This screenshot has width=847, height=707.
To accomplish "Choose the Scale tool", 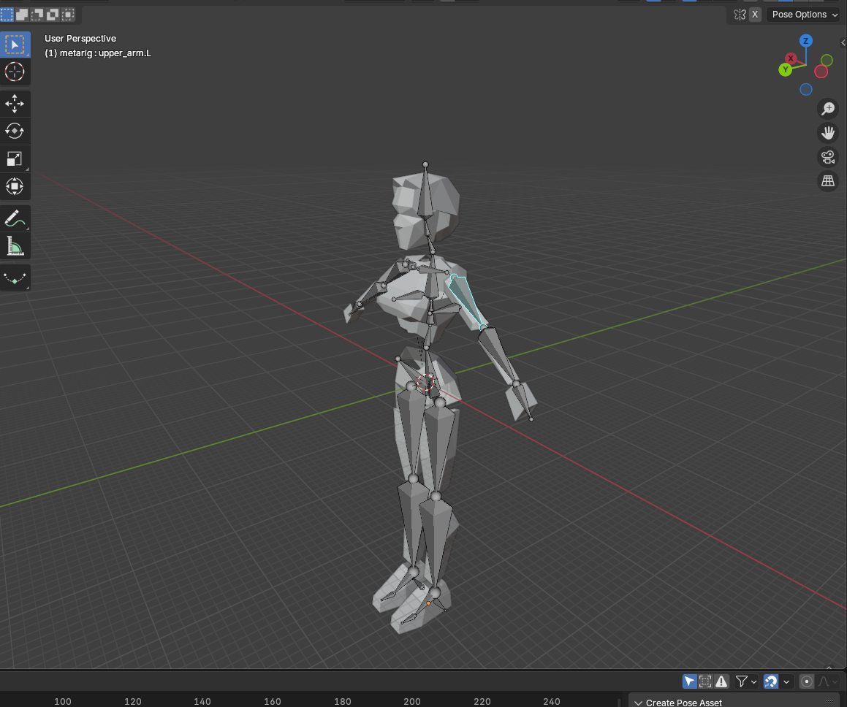I will coord(15,158).
